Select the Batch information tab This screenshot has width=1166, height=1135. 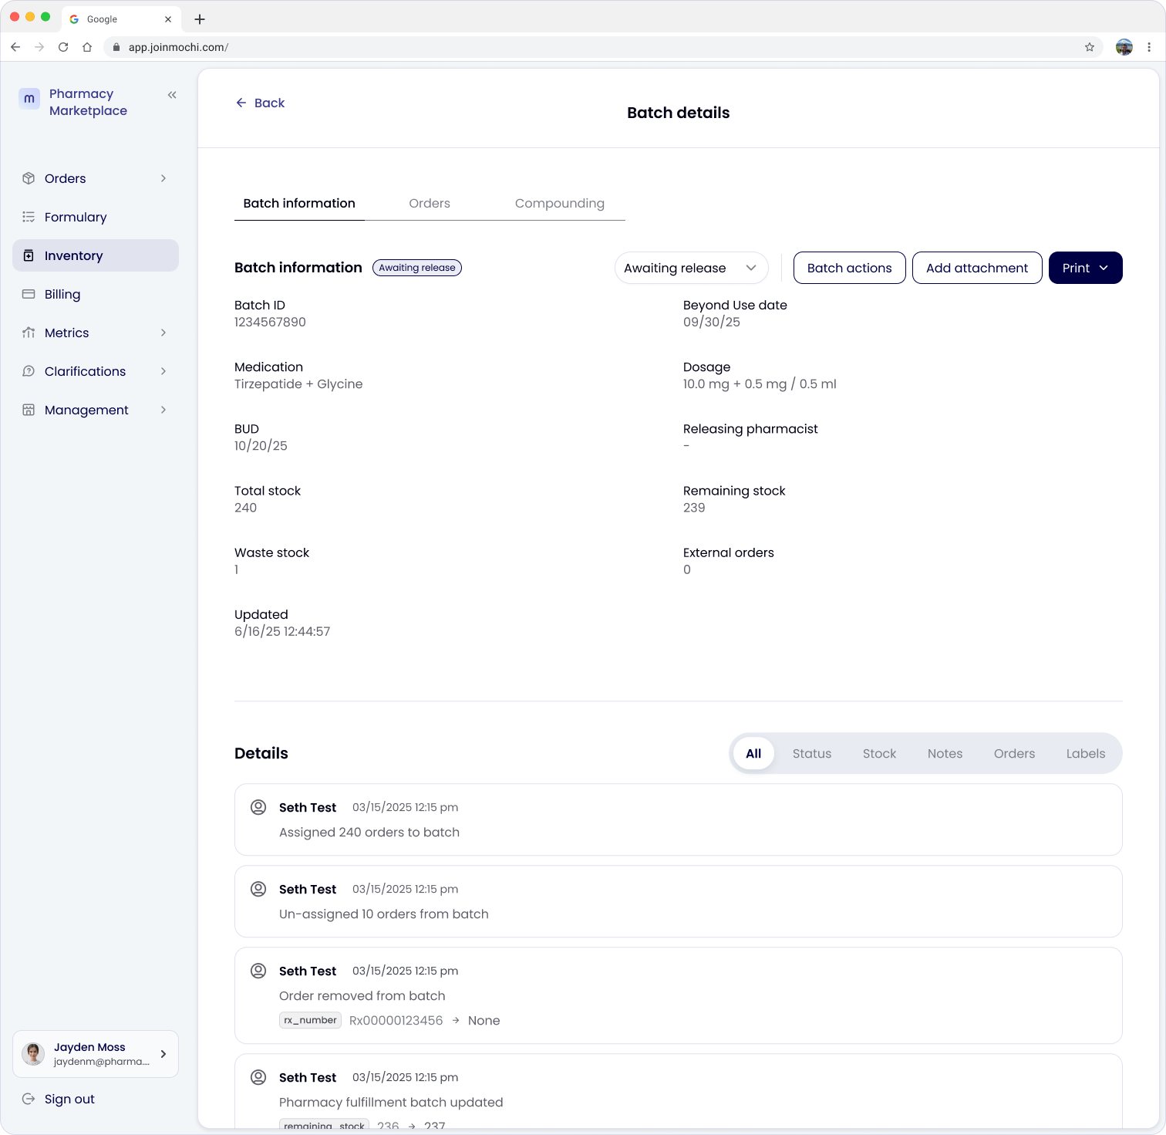[x=299, y=203]
